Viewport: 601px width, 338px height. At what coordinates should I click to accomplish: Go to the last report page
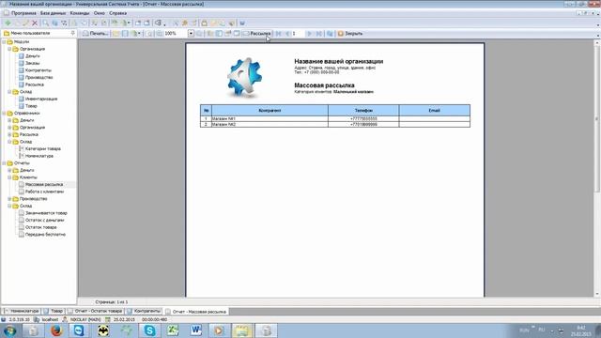click(x=318, y=34)
